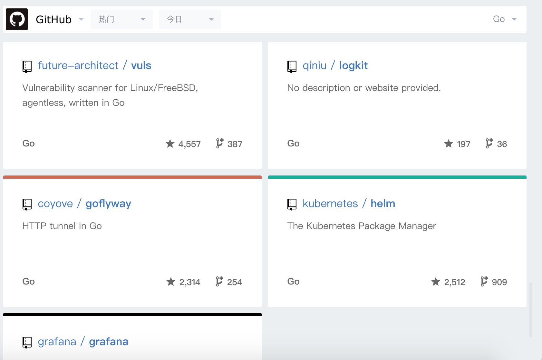542x360 pixels.
Task: Click the repository book icon beside kubernetes
Action: click(x=292, y=205)
